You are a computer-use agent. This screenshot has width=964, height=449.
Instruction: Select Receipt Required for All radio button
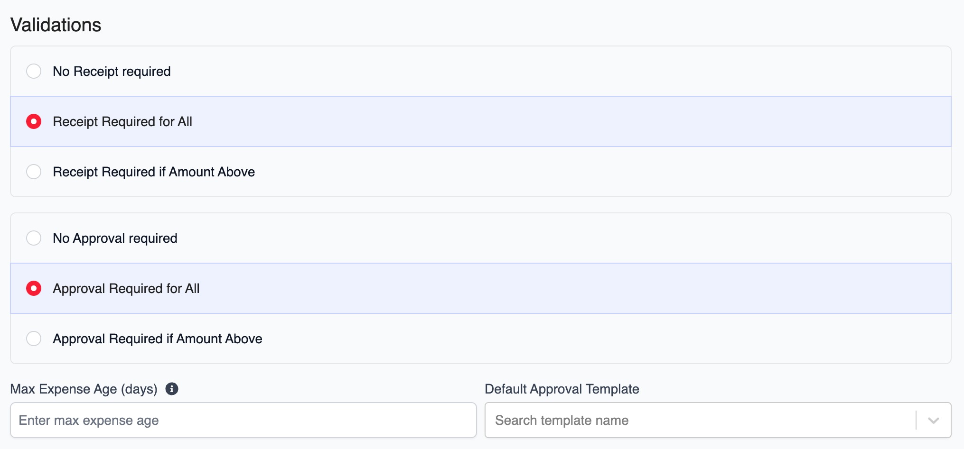(34, 121)
